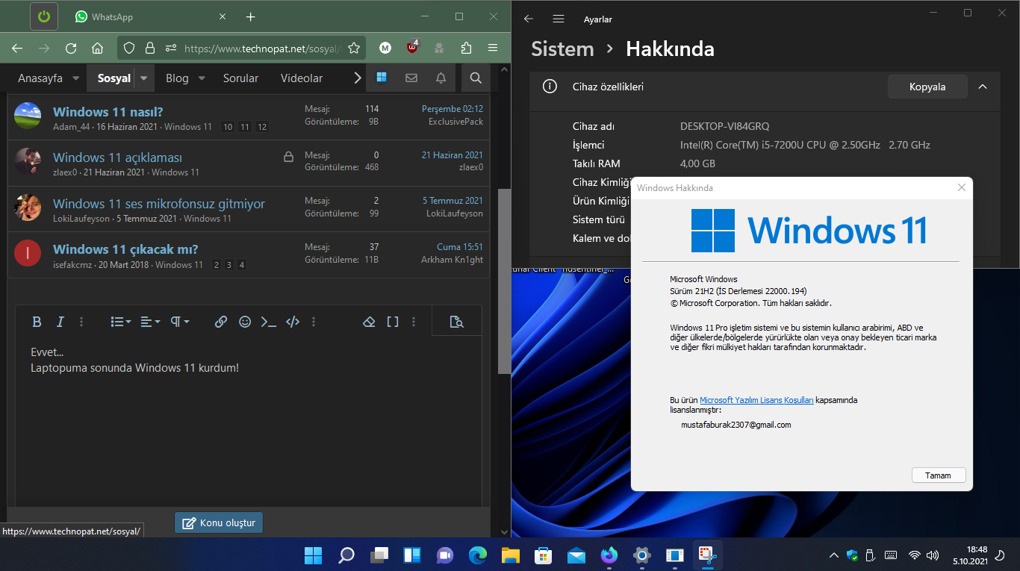Open the Microsoft Yazılım Lisans Koşulları link
This screenshot has width=1020, height=571.
coord(756,400)
